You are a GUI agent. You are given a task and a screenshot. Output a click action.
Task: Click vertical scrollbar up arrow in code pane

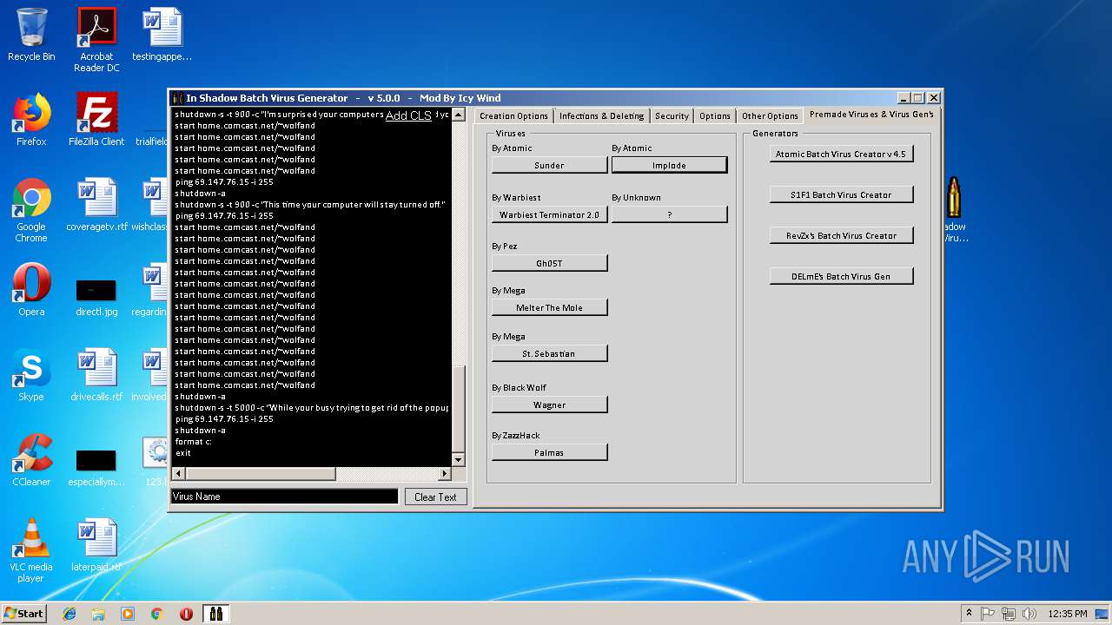(x=459, y=115)
